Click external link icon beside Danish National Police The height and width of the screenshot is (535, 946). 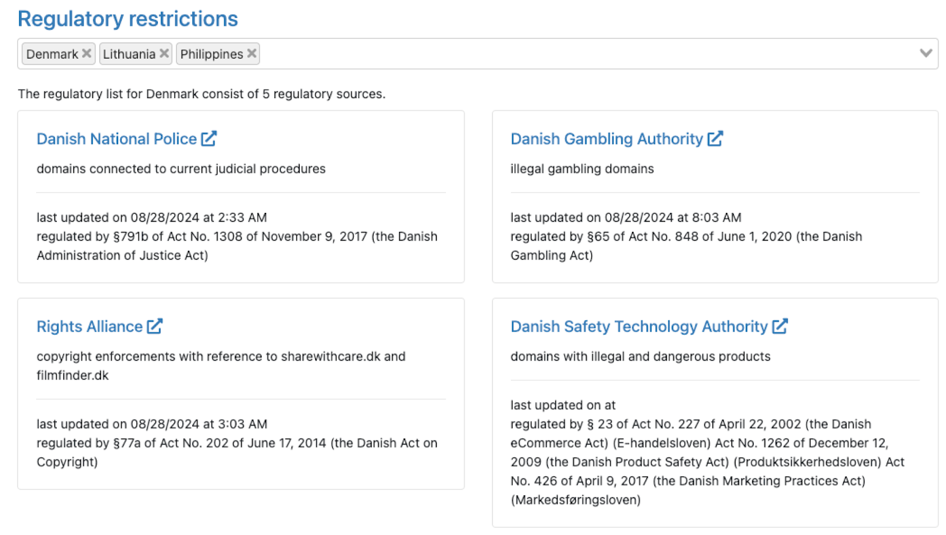click(x=209, y=138)
